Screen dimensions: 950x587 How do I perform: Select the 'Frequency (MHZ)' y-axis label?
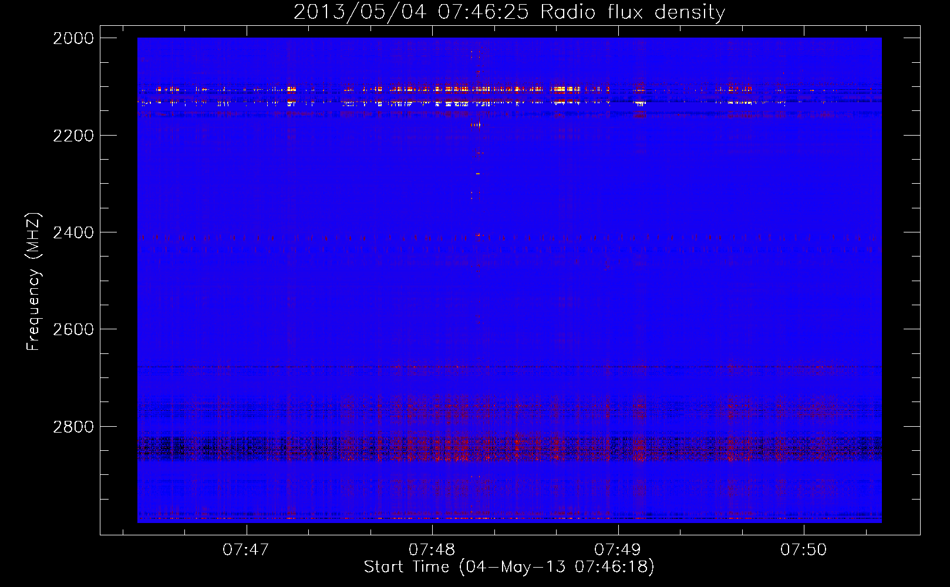[x=33, y=282]
